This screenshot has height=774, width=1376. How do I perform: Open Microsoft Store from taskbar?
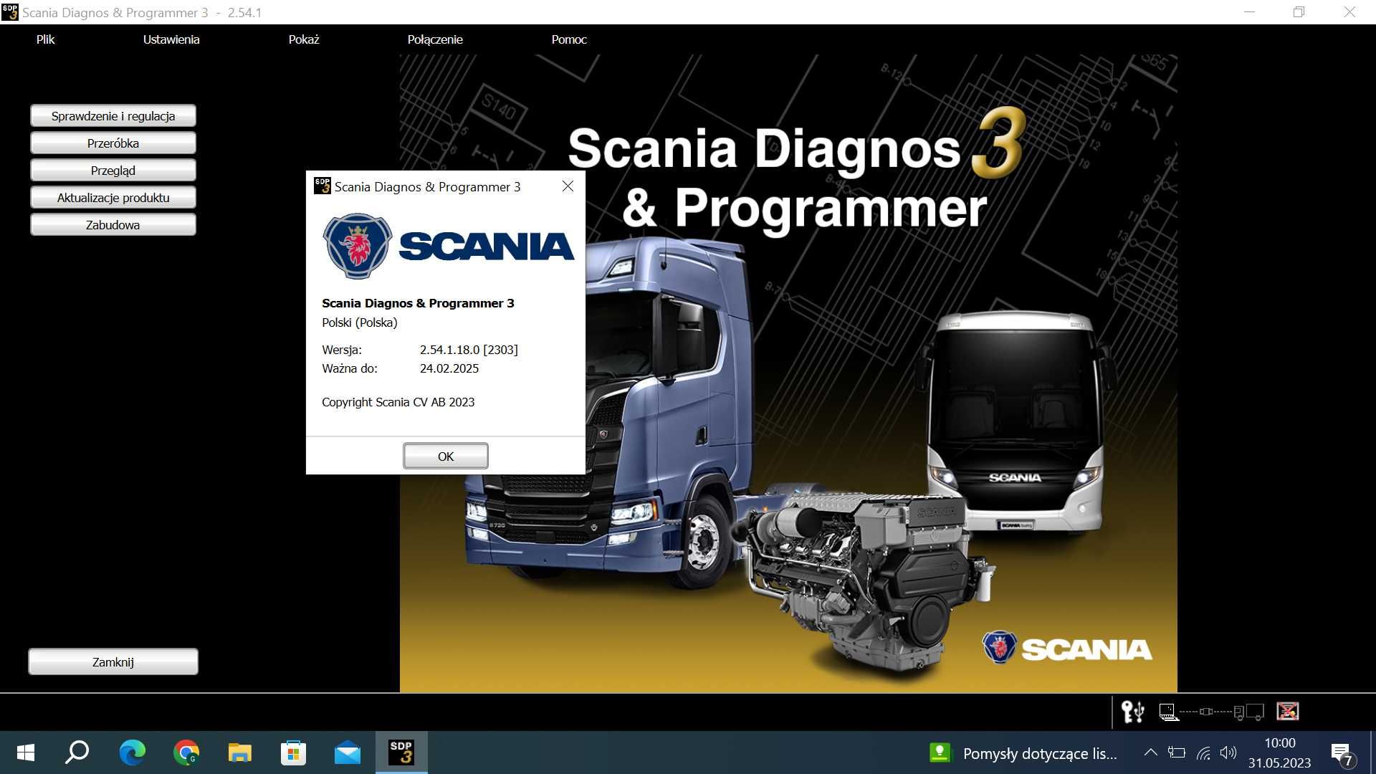293,752
